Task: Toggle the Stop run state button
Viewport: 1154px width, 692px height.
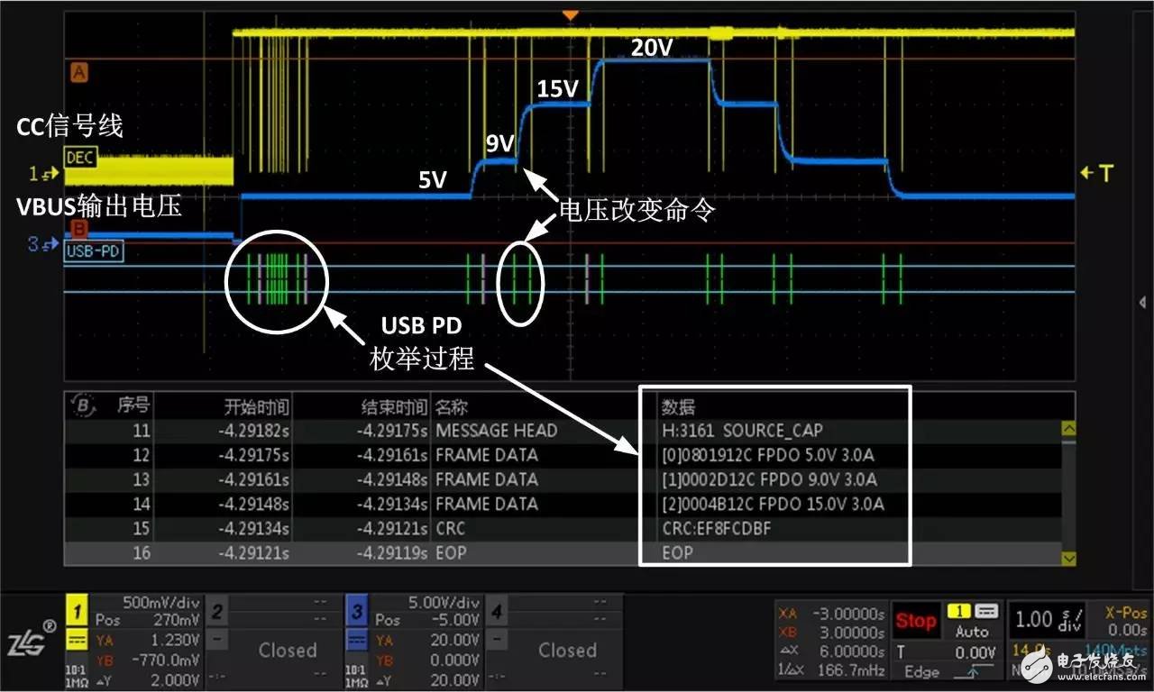Action: click(915, 622)
